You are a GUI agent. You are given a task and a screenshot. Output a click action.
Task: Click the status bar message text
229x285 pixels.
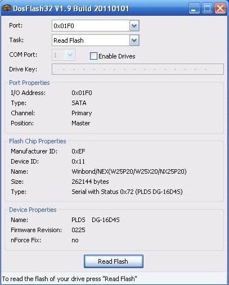[x=69, y=279]
